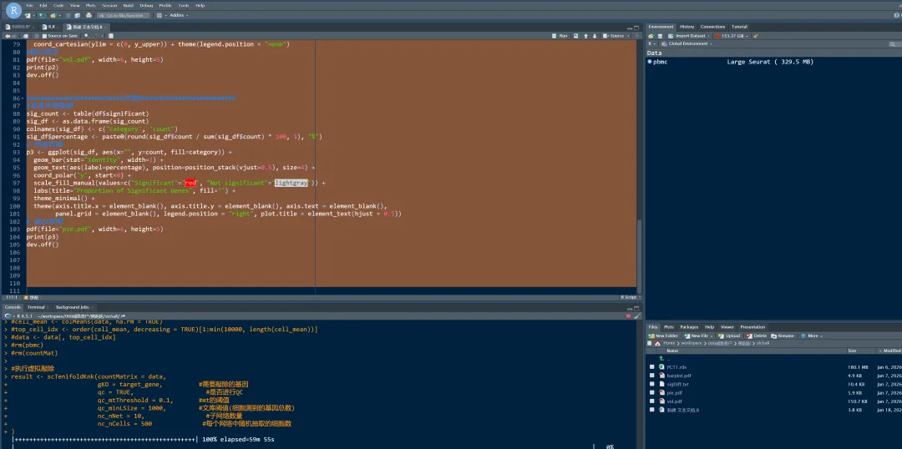The image size is (902, 449).
Task: Click the re-run previous code icon
Action: pyautogui.click(x=575, y=36)
